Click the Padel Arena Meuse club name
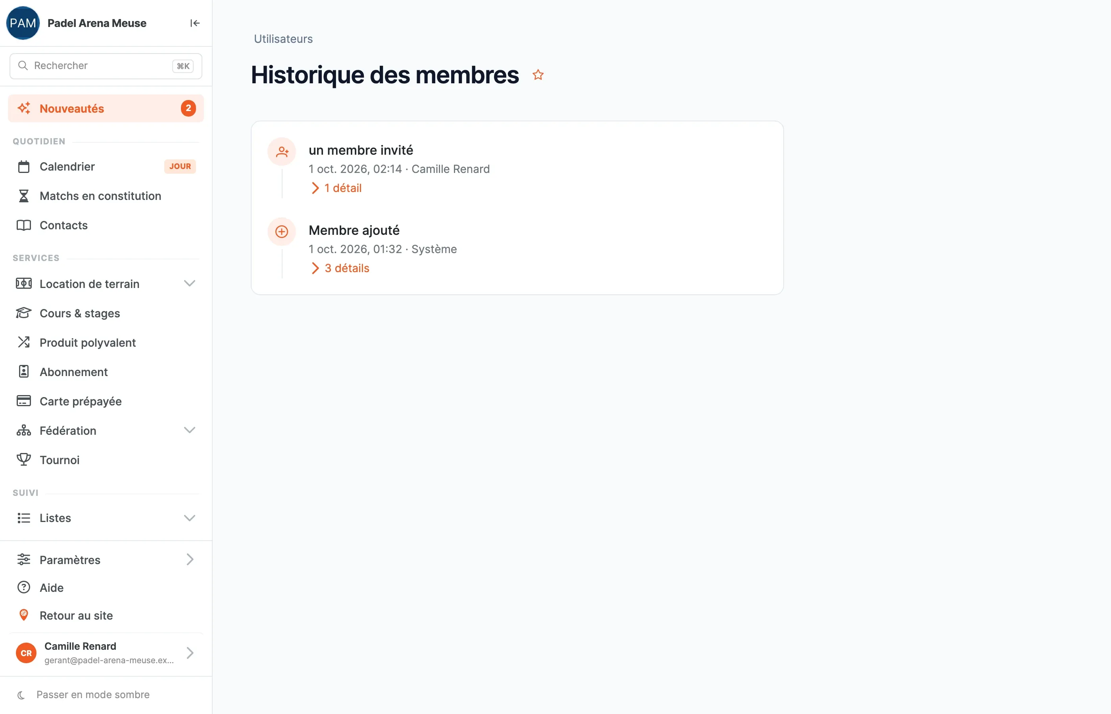1111x714 pixels. 97,23
